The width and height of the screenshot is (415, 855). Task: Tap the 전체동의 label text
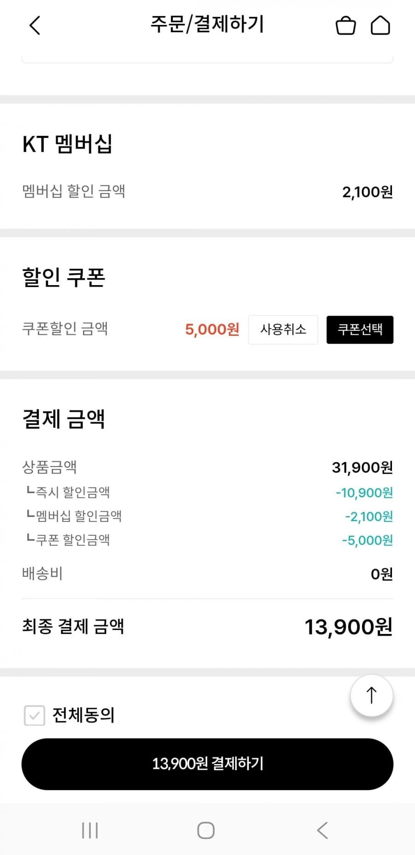point(83,715)
